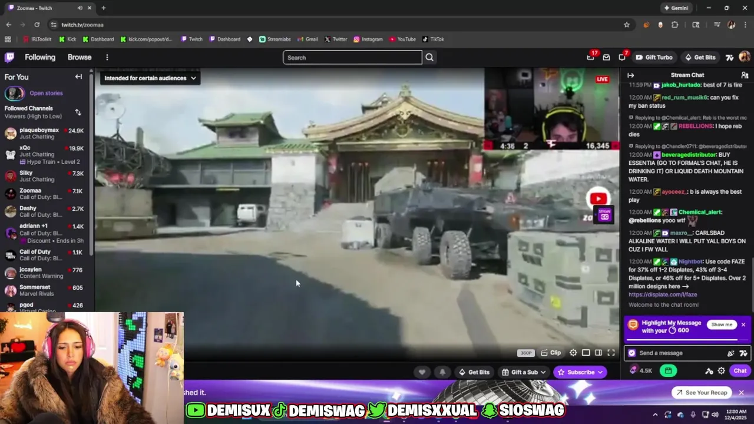The height and width of the screenshot is (424, 754).
Task: Go to the Following tab
Action: click(x=40, y=57)
